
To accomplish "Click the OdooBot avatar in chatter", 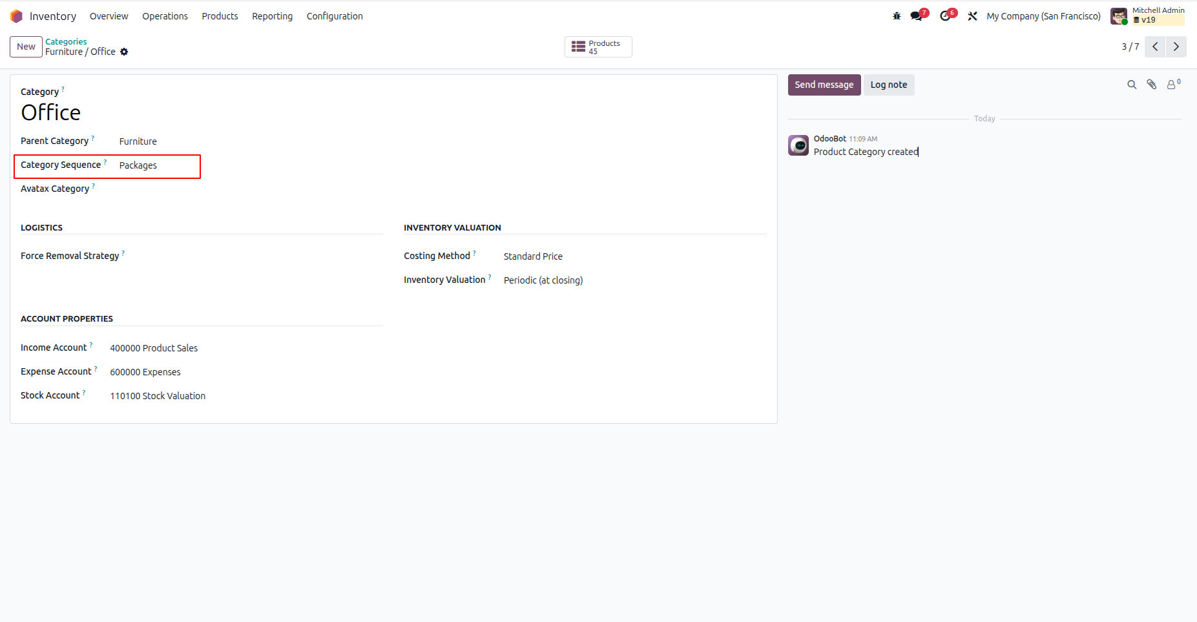I will (x=798, y=145).
